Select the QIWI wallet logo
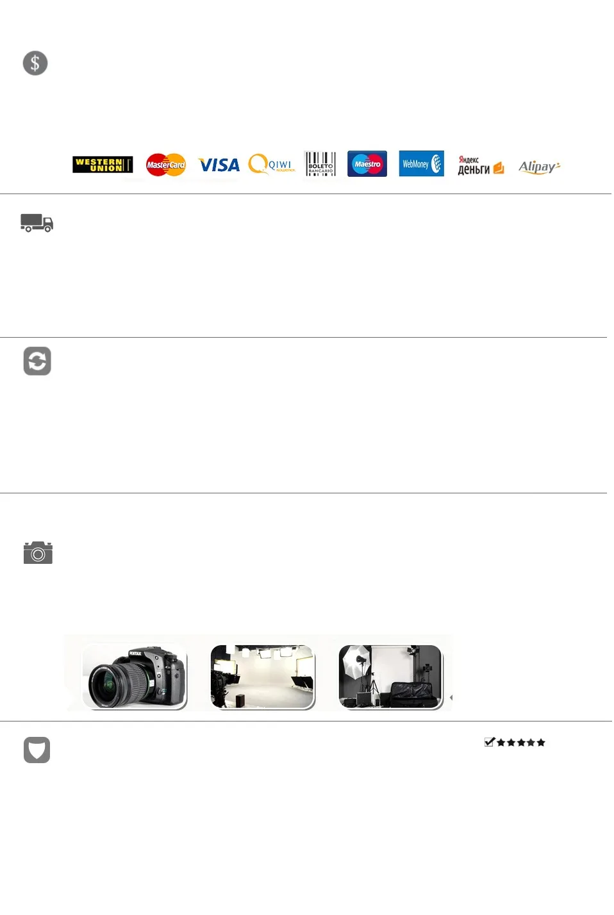 pyautogui.click(x=272, y=165)
